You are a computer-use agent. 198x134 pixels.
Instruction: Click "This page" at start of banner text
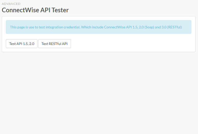[17, 27]
